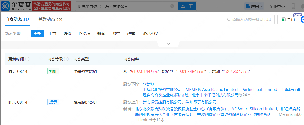Click the 股东股份变更 type cell
Image resolution: width=304 pixels, height=125 pixels.
(x=85, y=102)
